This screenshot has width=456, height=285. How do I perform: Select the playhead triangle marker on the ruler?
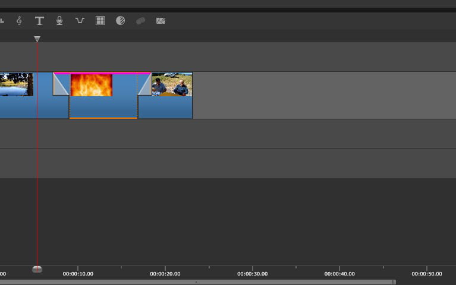(x=37, y=39)
